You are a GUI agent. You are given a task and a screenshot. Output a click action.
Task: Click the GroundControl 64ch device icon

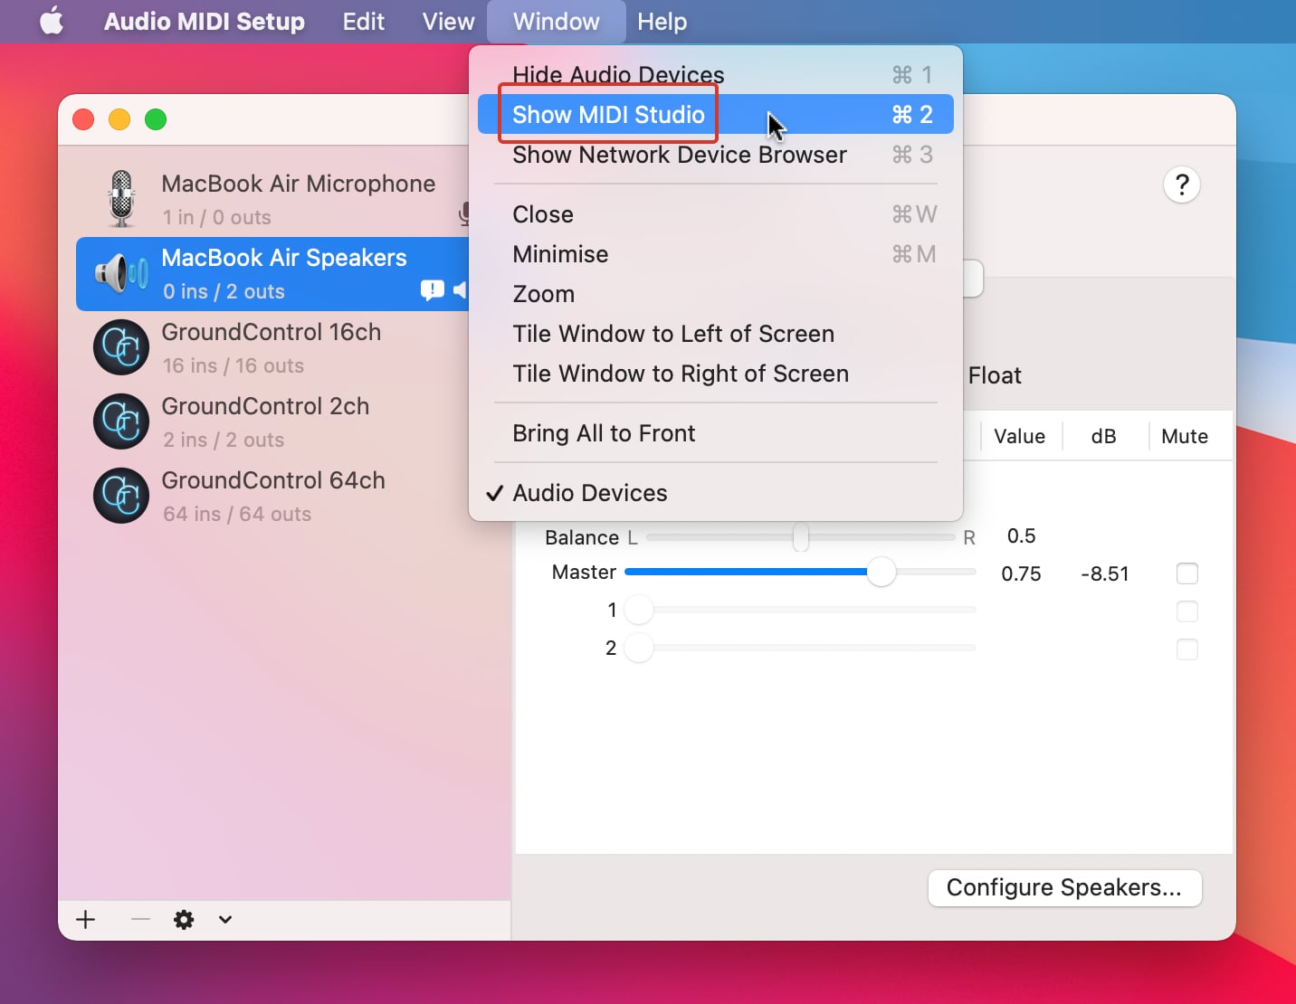pyautogui.click(x=121, y=496)
